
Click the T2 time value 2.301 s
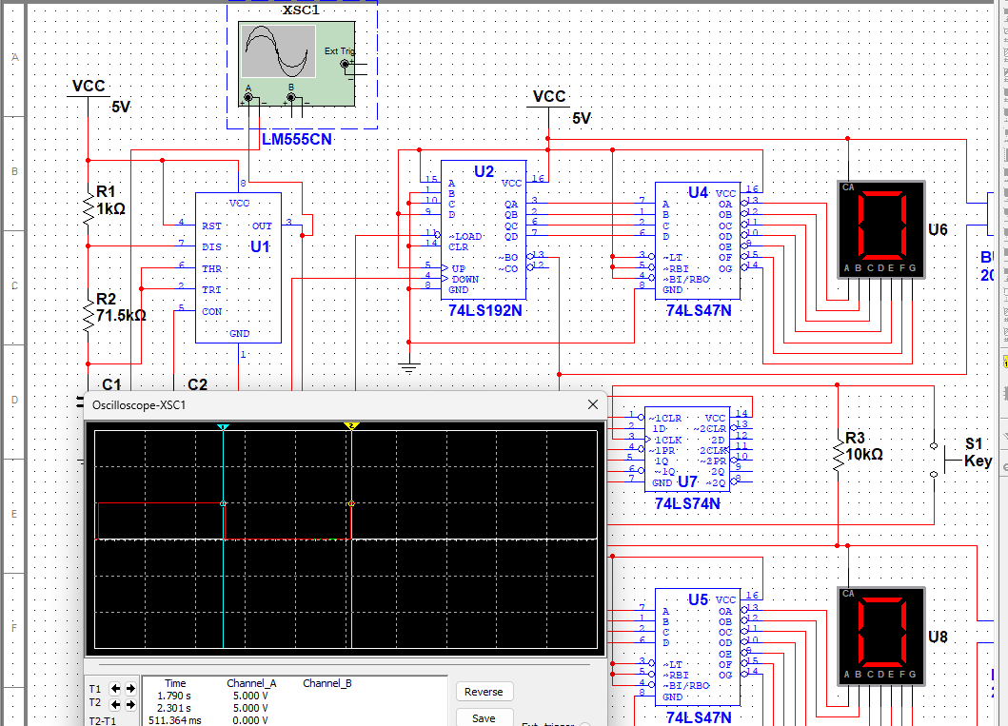(x=174, y=708)
